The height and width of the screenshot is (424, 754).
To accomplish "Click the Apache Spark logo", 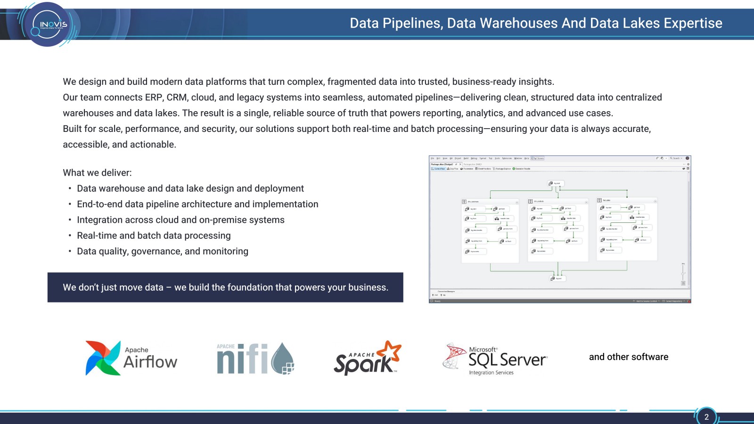I will 368,358.
